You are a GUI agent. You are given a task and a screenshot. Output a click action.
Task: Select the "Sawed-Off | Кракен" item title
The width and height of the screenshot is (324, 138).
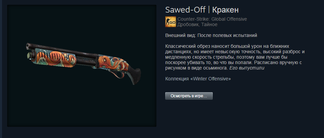coord(202,10)
